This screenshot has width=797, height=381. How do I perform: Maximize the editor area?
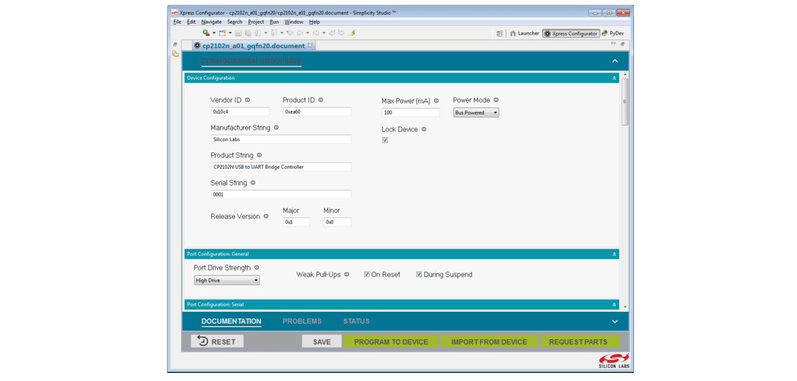pos(622,44)
